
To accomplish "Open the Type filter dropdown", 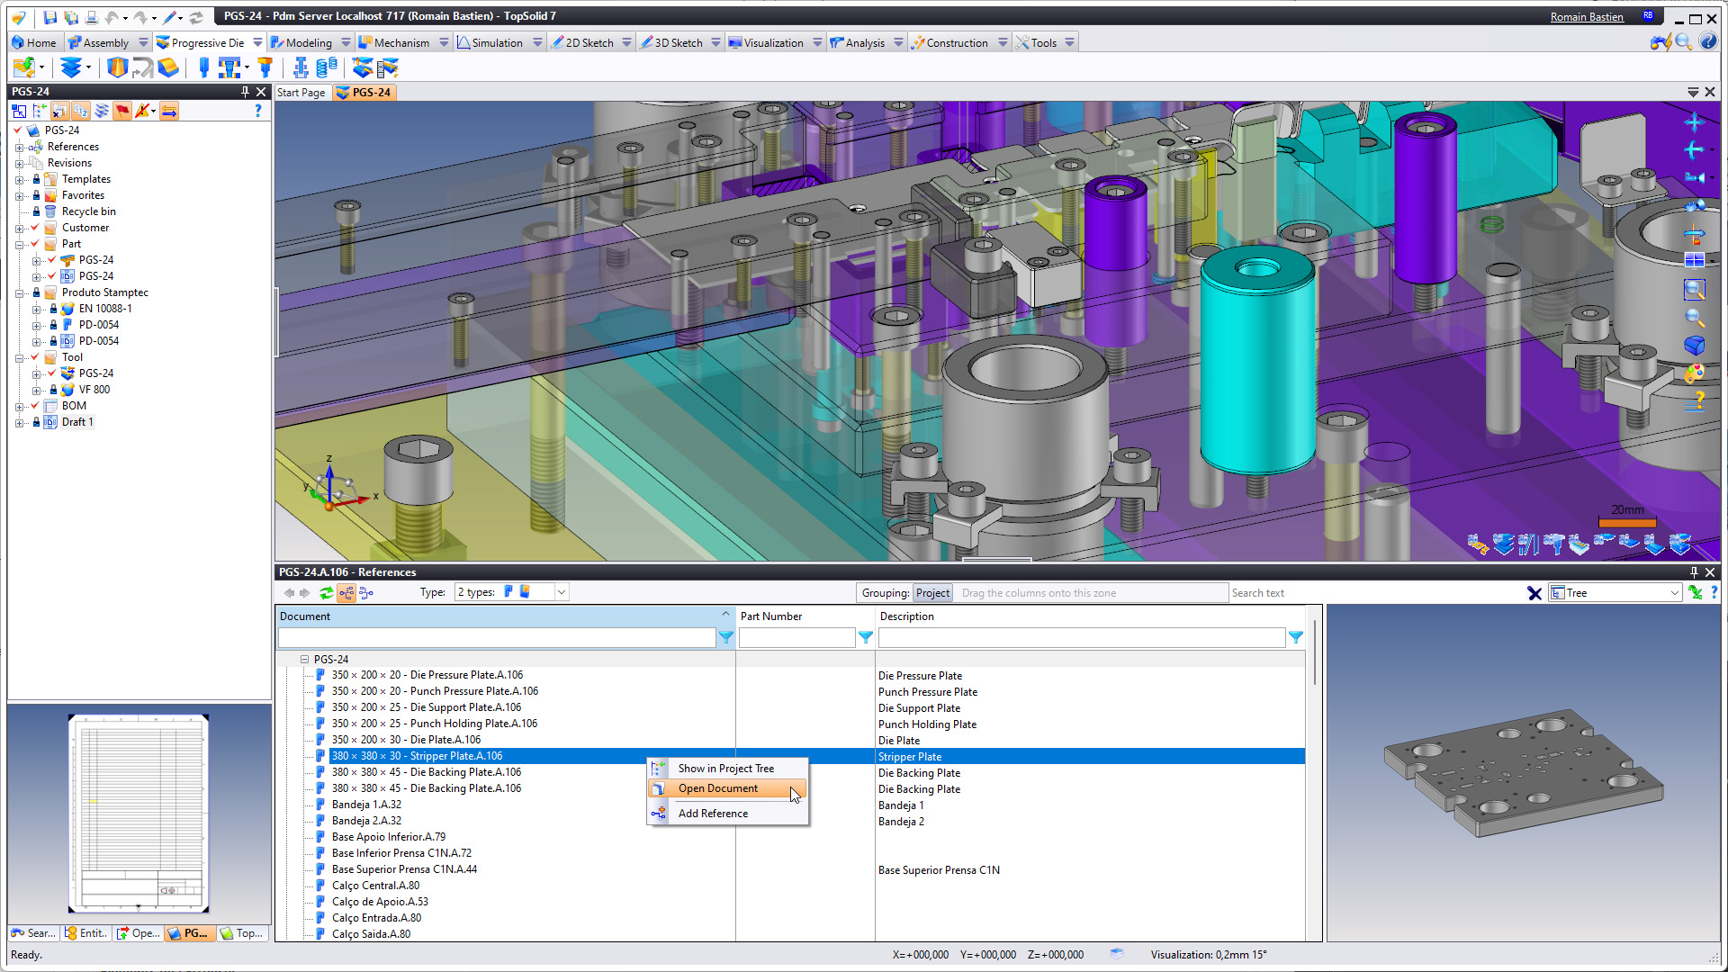I will pos(561,592).
